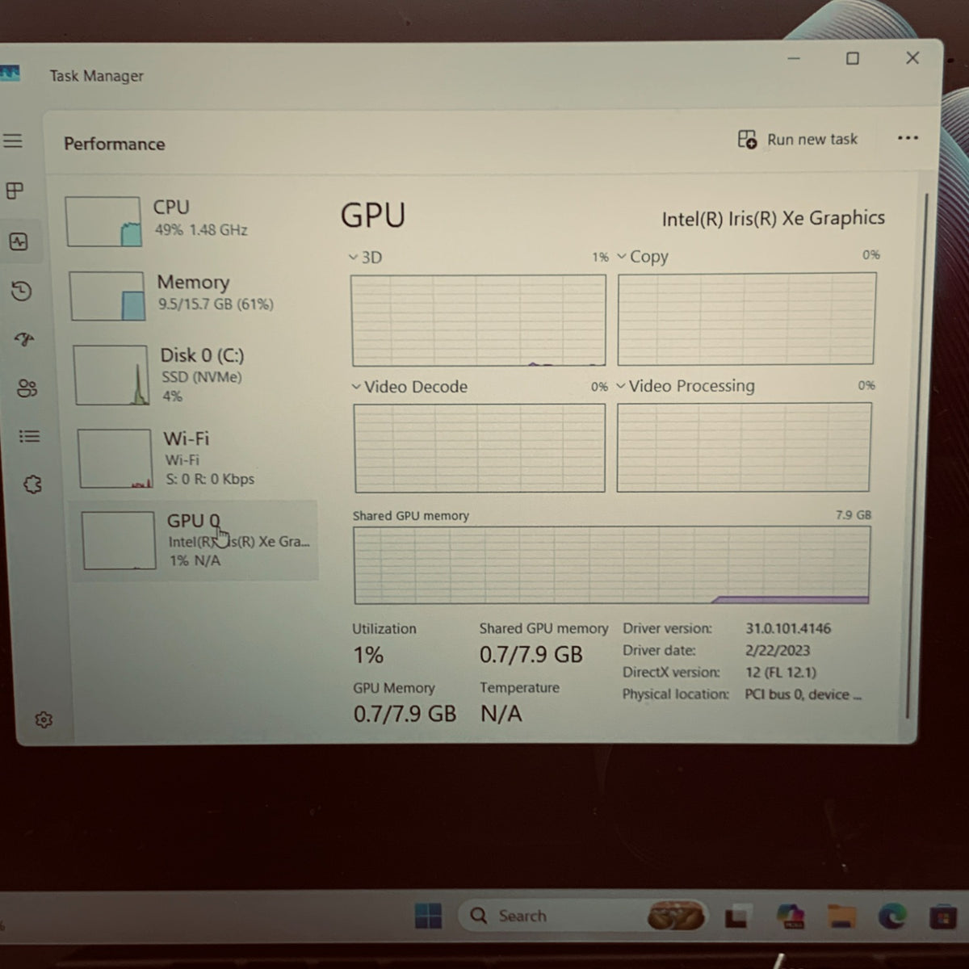Select the Performance page icon
Viewport: 969px width, 969px height.
tap(19, 241)
